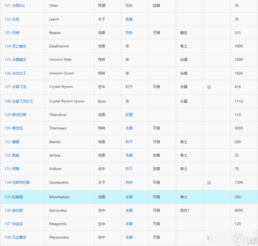This screenshot has height=246, width=258.
Task: Open the 124-死亡蠕虫 link
Action: (15, 46)
